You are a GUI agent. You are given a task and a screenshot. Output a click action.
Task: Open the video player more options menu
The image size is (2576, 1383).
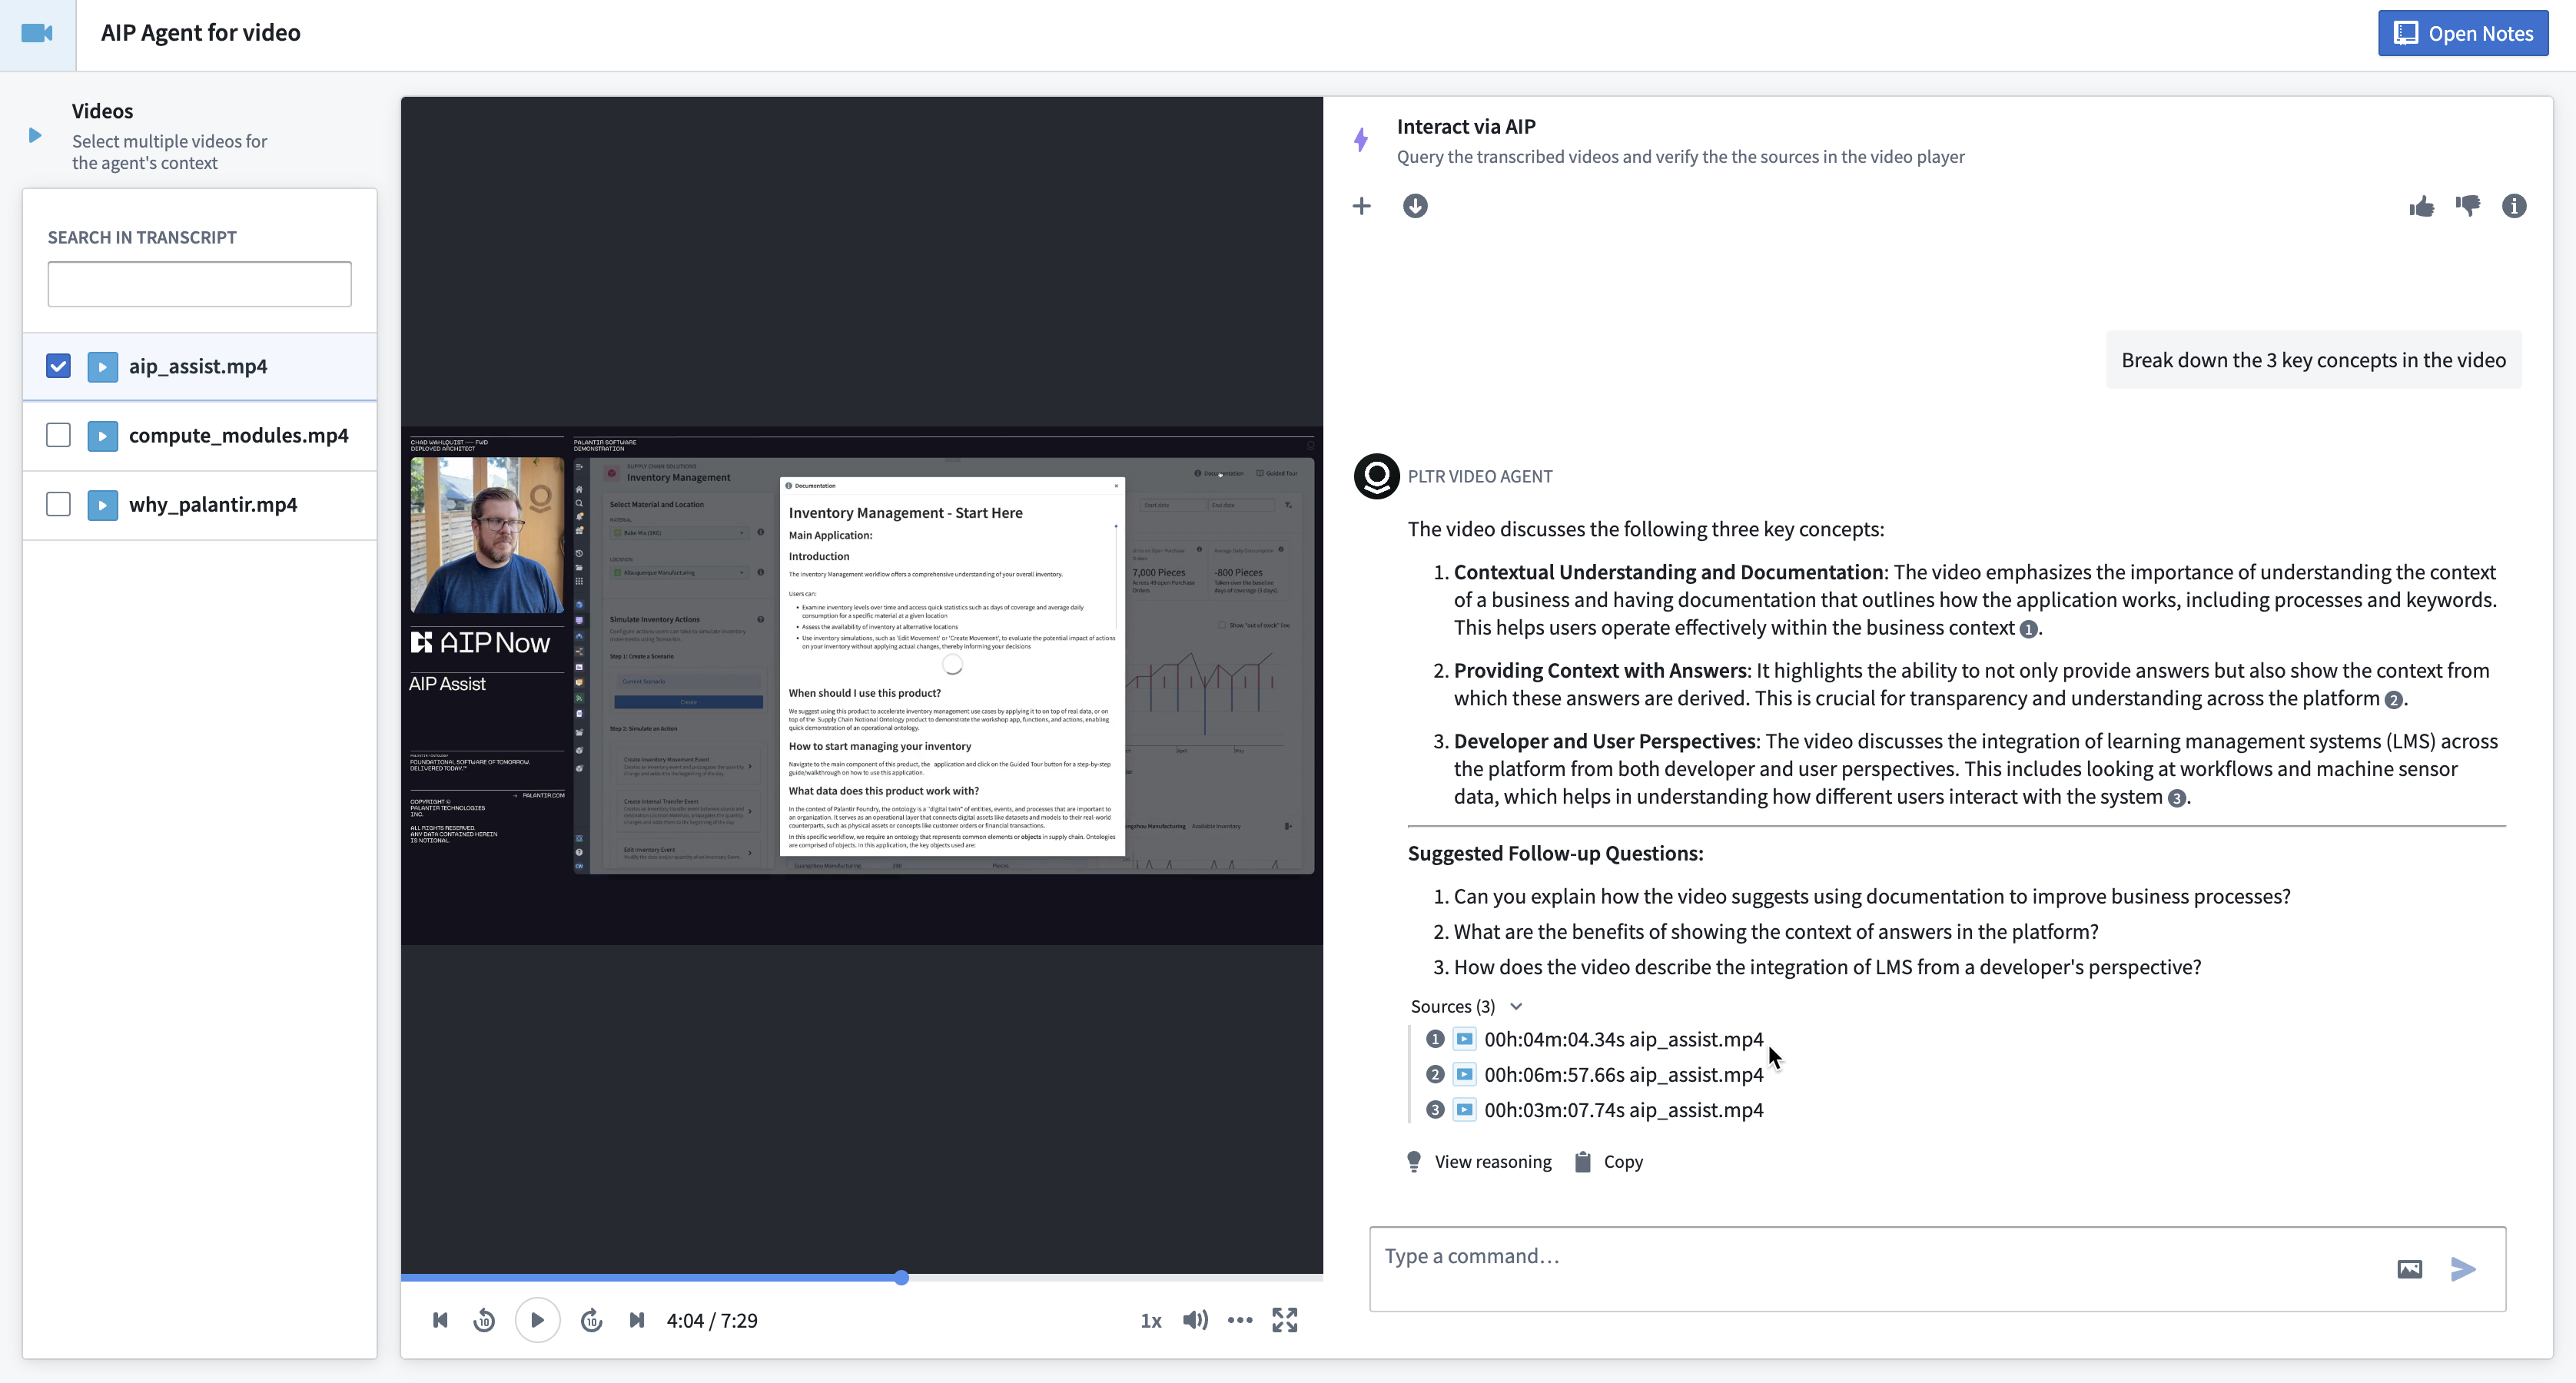point(1240,1320)
